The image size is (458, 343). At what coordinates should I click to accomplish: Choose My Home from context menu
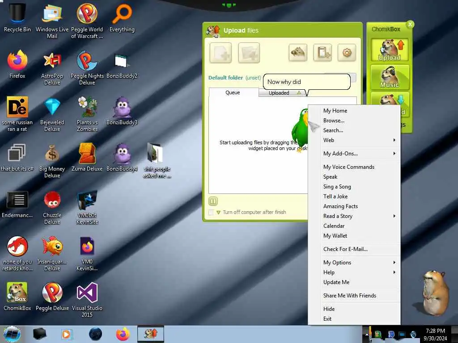354,111
